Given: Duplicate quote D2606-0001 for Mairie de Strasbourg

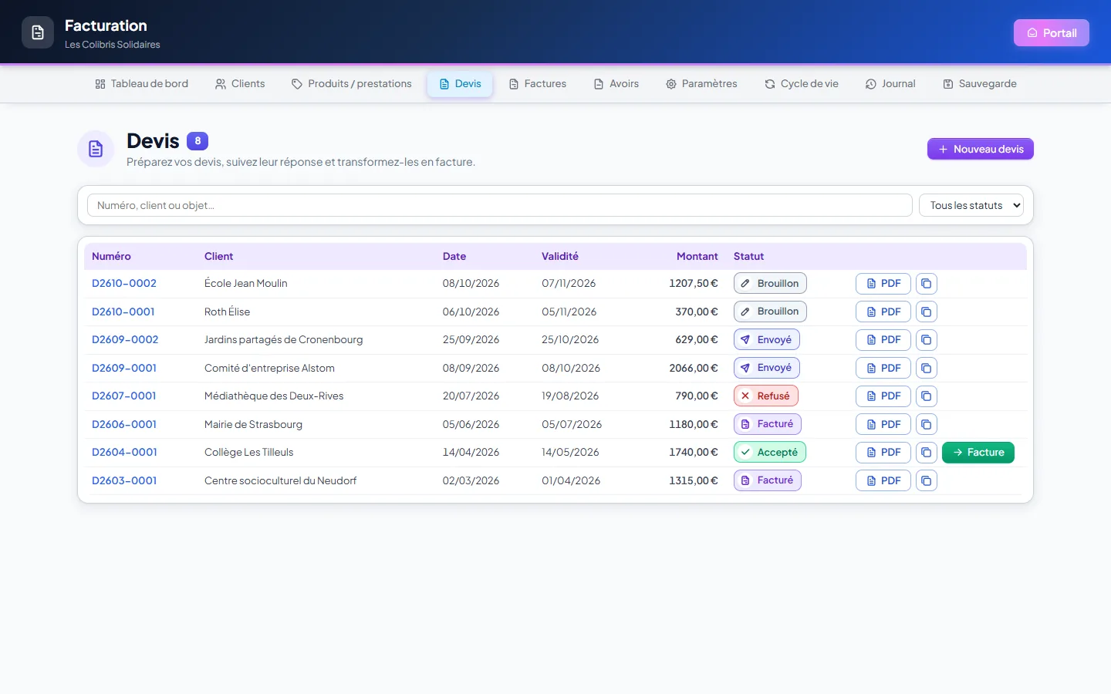Looking at the screenshot, I should (x=927, y=424).
